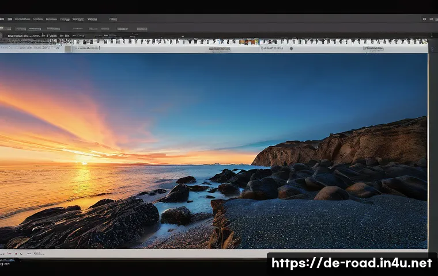Expand the outlined box at the right side of the options bar
The height and width of the screenshot is (276, 438).
tap(373, 48)
